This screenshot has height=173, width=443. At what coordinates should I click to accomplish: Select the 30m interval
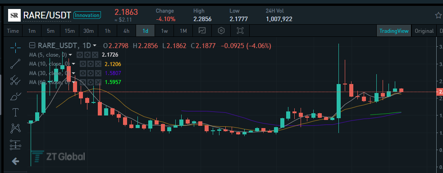pyautogui.click(x=88, y=31)
